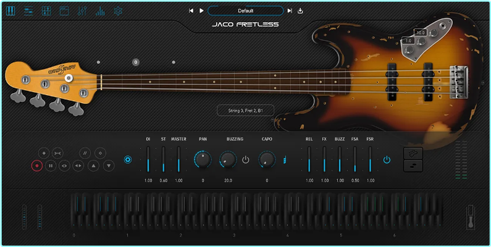Adjust the FSR slider
Viewport: 491px width, 247px height.
[370, 159]
